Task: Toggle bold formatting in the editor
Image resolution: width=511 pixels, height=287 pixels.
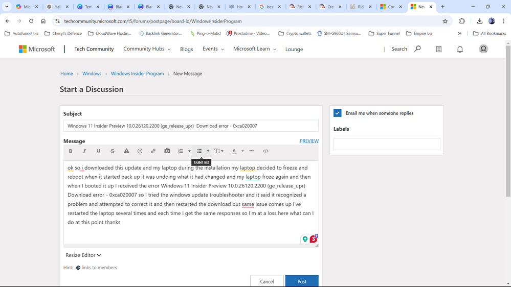Action: 71,151
